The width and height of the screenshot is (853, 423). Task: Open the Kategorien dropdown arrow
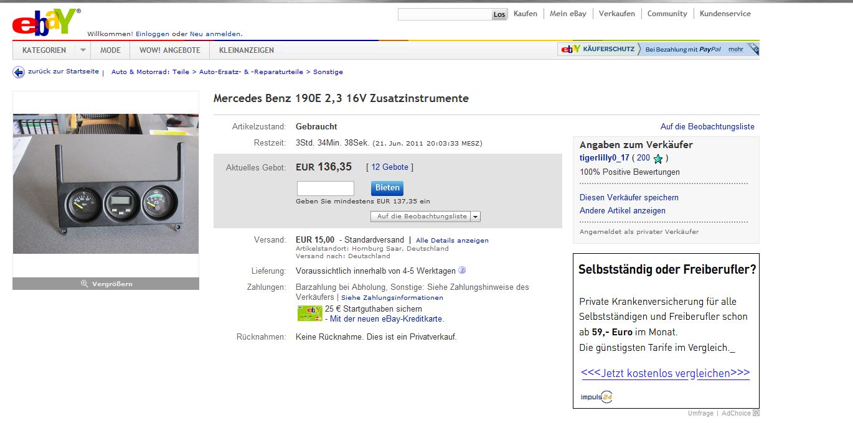tap(83, 50)
